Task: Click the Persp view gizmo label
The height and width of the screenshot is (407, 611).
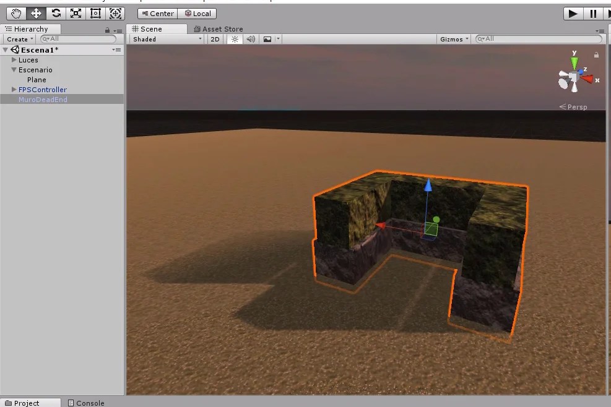Action: tap(576, 106)
